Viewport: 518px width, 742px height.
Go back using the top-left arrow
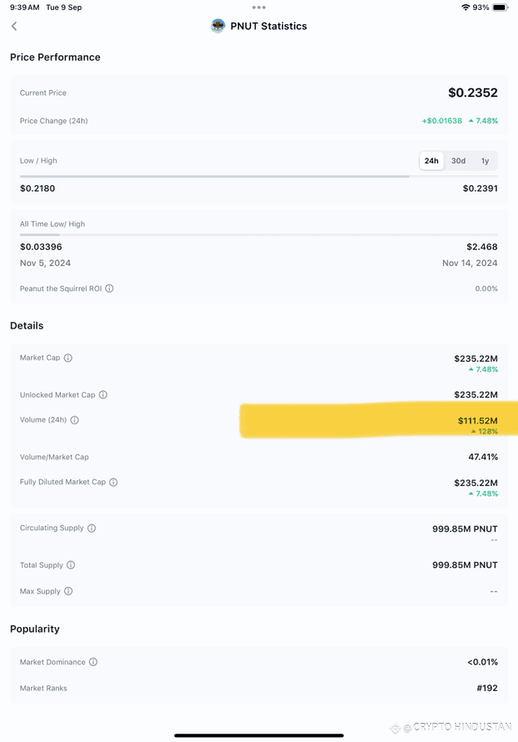pyautogui.click(x=14, y=26)
